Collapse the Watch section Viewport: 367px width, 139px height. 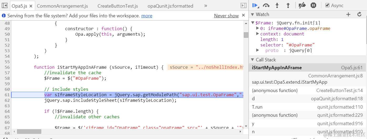[x=253, y=14]
